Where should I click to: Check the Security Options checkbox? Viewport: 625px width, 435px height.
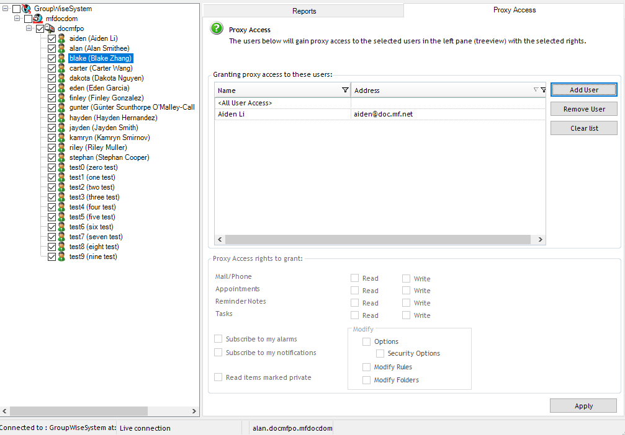(380, 353)
